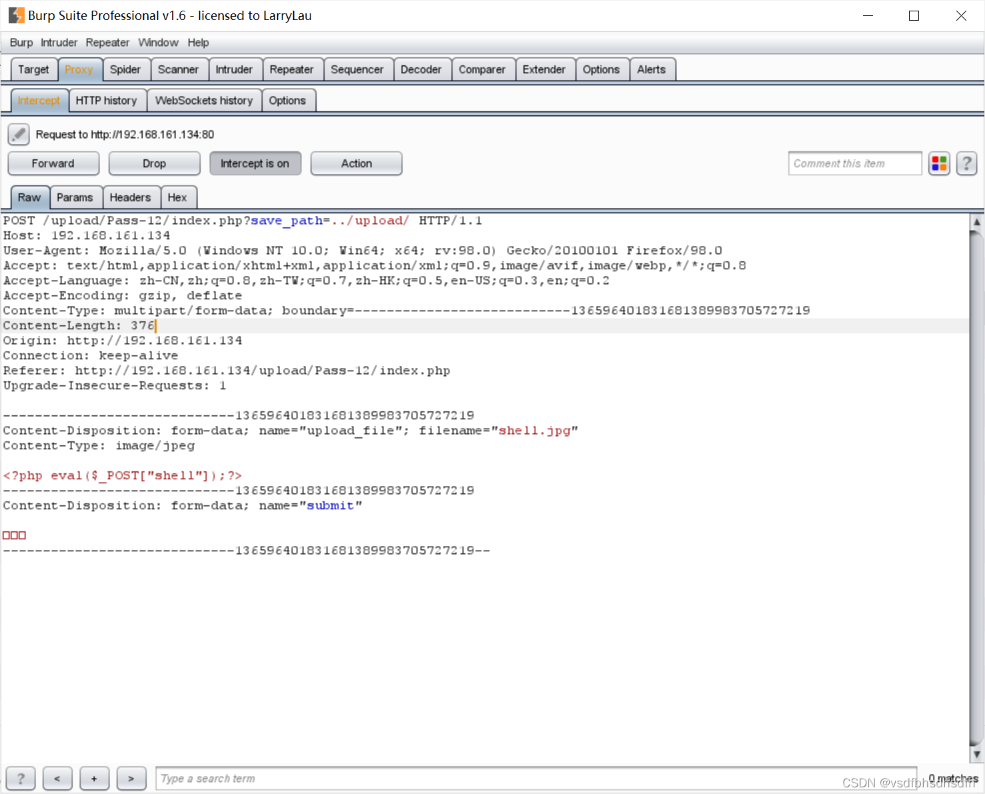Switch to the Headers view tab

130,197
